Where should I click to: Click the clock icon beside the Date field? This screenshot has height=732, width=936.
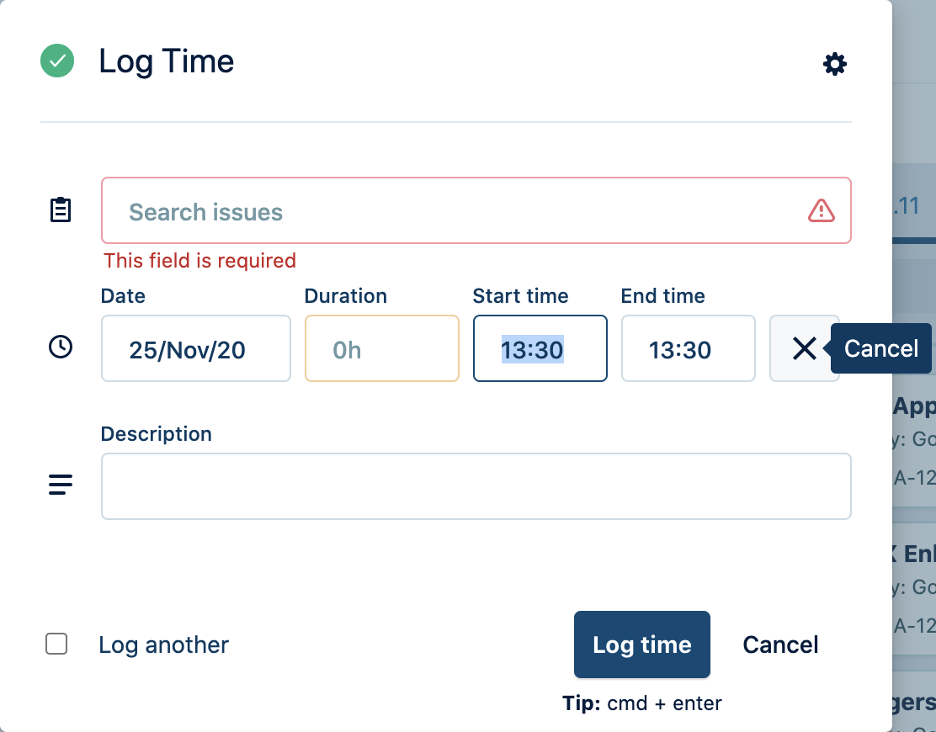[x=61, y=347]
